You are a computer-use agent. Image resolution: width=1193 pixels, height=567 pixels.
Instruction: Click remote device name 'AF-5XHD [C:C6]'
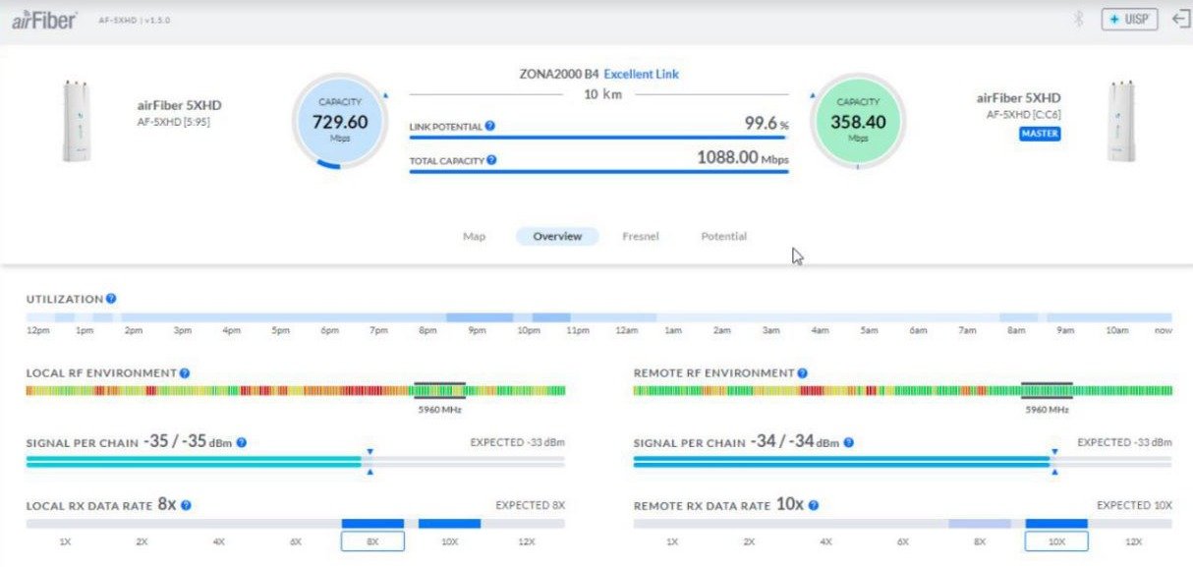click(1023, 115)
